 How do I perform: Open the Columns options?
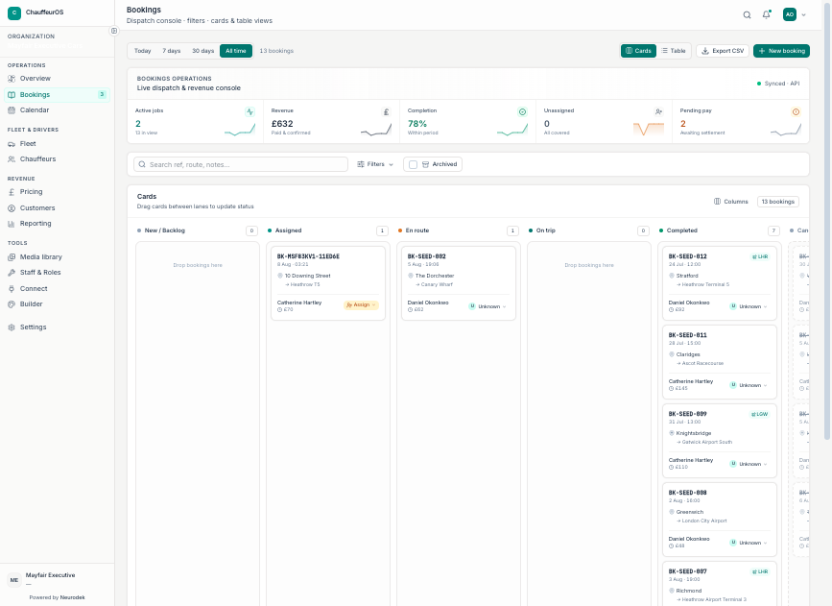coord(730,202)
